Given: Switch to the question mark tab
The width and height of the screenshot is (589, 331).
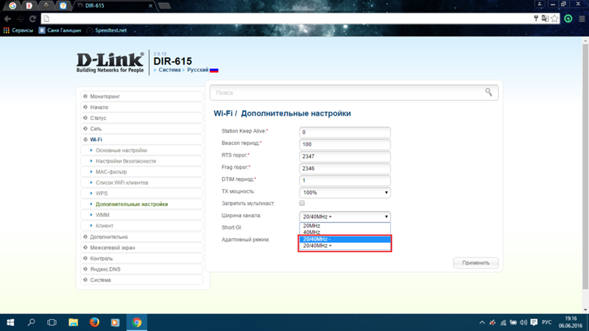Looking at the screenshot, I should click(x=63, y=6).
